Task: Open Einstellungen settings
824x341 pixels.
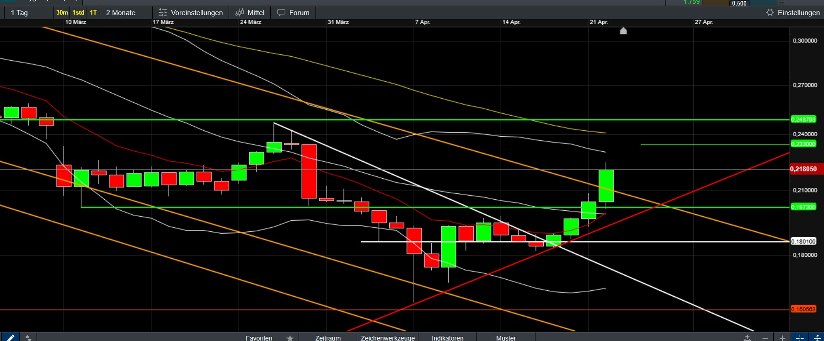Action: point(798,13)
